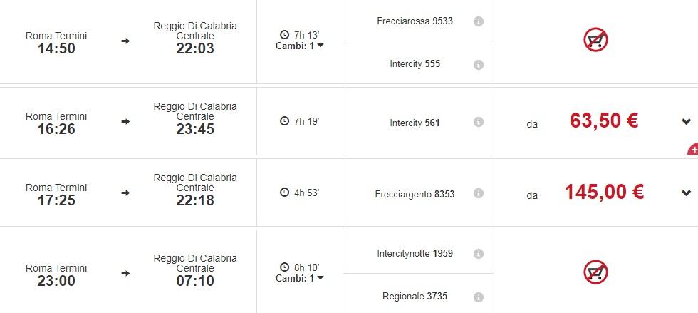Click the Intercity 561 train label
This screenshot has height=313, width=698.
(415, 123)
